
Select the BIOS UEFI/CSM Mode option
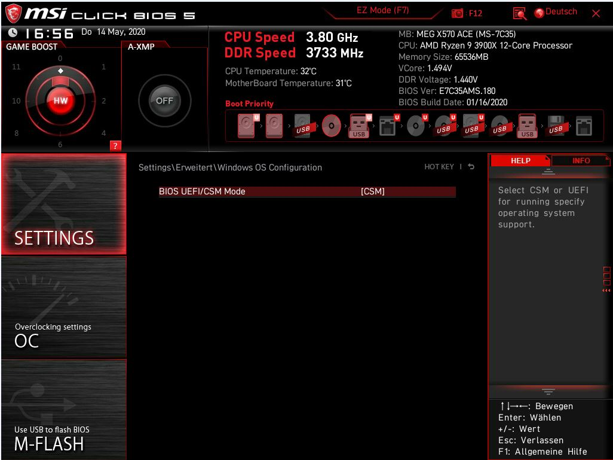point(307,191)
